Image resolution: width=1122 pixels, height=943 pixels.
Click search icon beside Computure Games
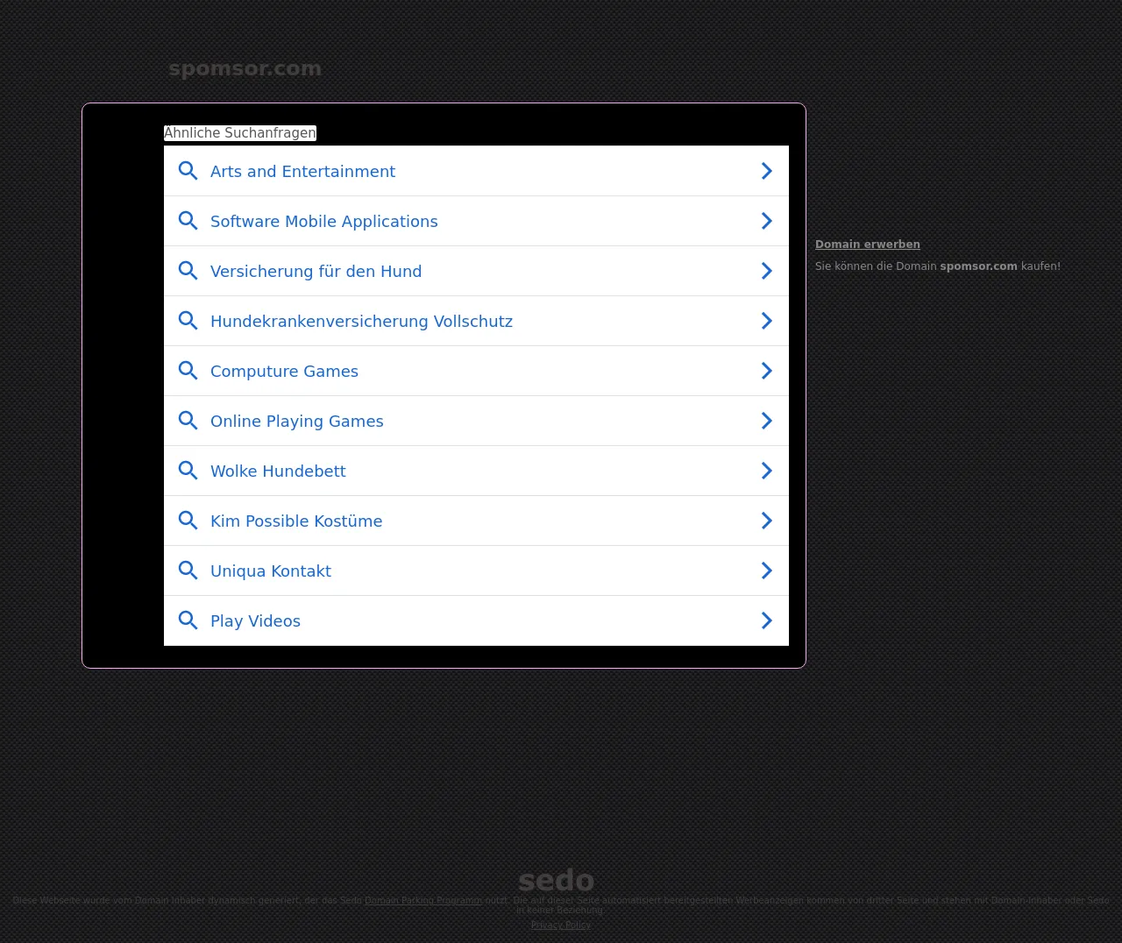pos(188,371)
